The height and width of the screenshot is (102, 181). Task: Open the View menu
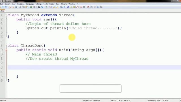(14, 4)
